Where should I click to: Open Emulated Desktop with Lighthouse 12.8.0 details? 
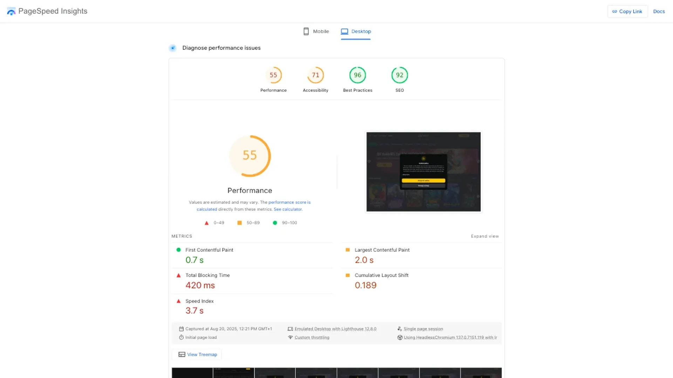click(335, 329)
